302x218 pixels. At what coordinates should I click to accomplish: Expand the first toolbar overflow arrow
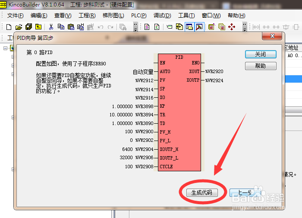135,27
